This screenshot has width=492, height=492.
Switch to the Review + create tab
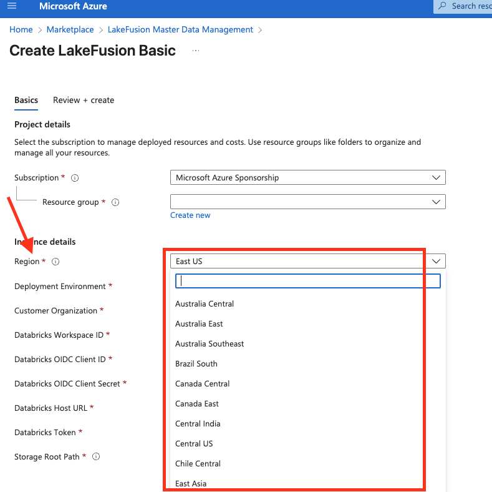point(84,101)
